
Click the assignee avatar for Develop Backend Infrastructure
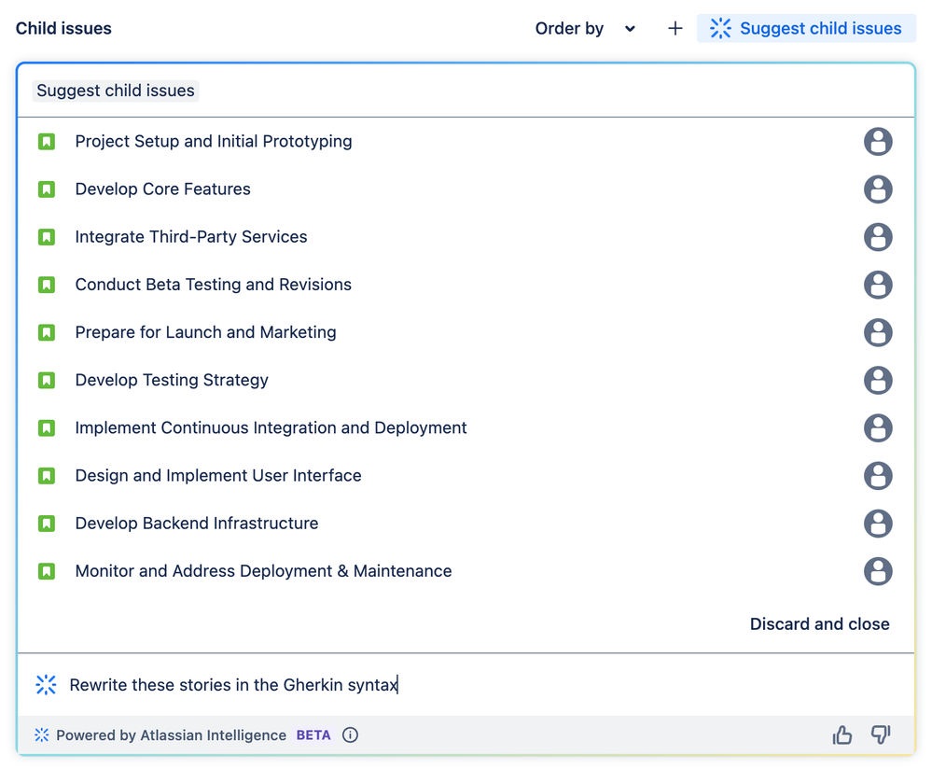[878, 524]
